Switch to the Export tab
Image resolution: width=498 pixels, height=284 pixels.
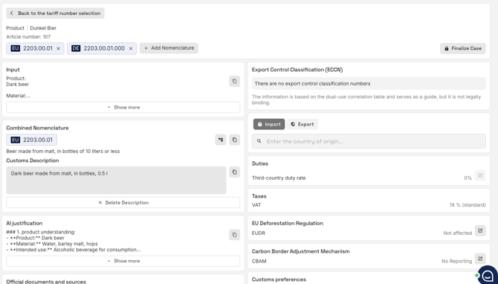coord(302,124)
